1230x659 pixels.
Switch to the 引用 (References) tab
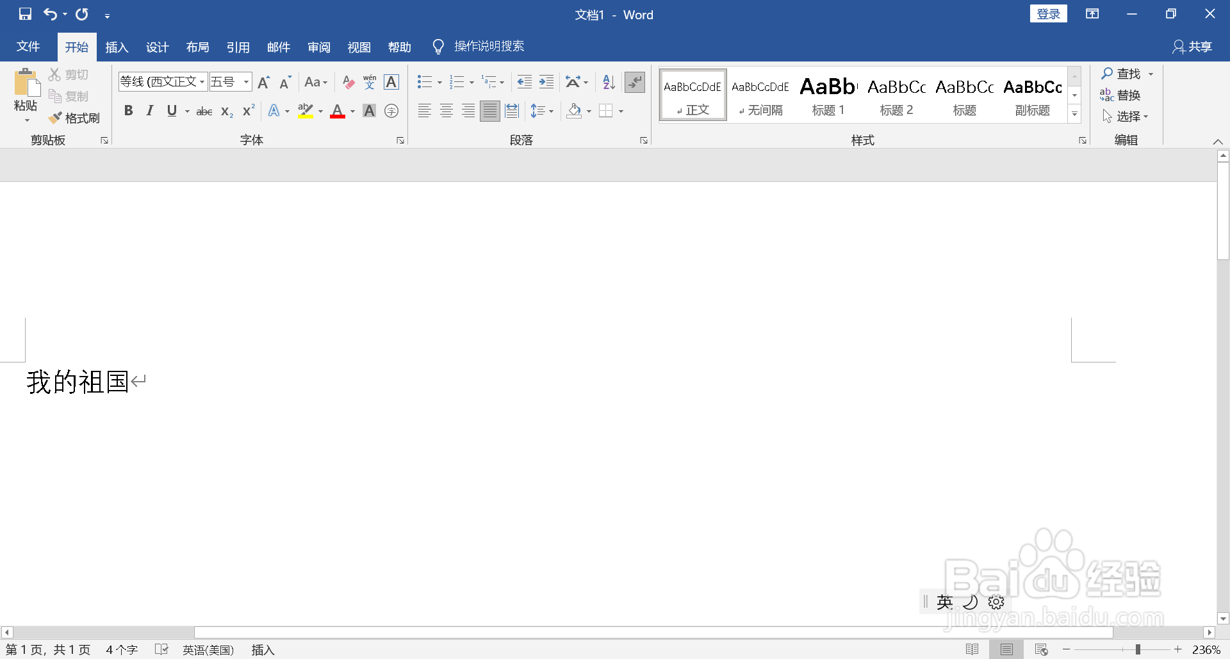click(238, 47)
